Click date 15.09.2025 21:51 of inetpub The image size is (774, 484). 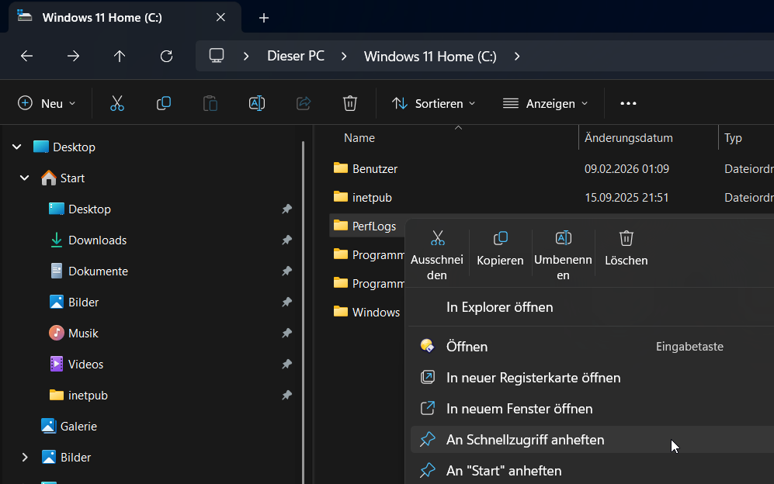point(626,197)
